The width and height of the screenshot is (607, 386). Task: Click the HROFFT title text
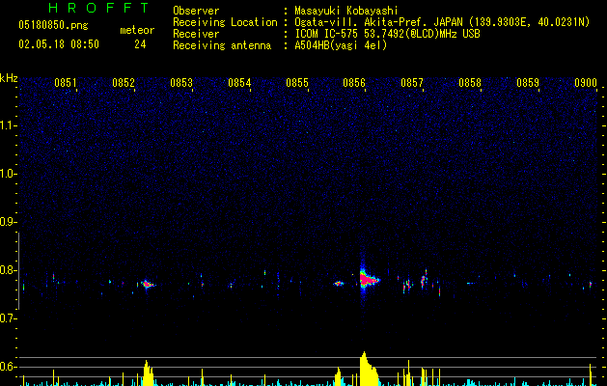pyautogui.click(x=98, y=8)
